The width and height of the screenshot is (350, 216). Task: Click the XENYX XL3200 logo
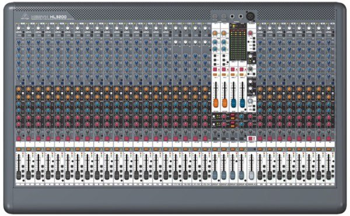coord(48,17)
